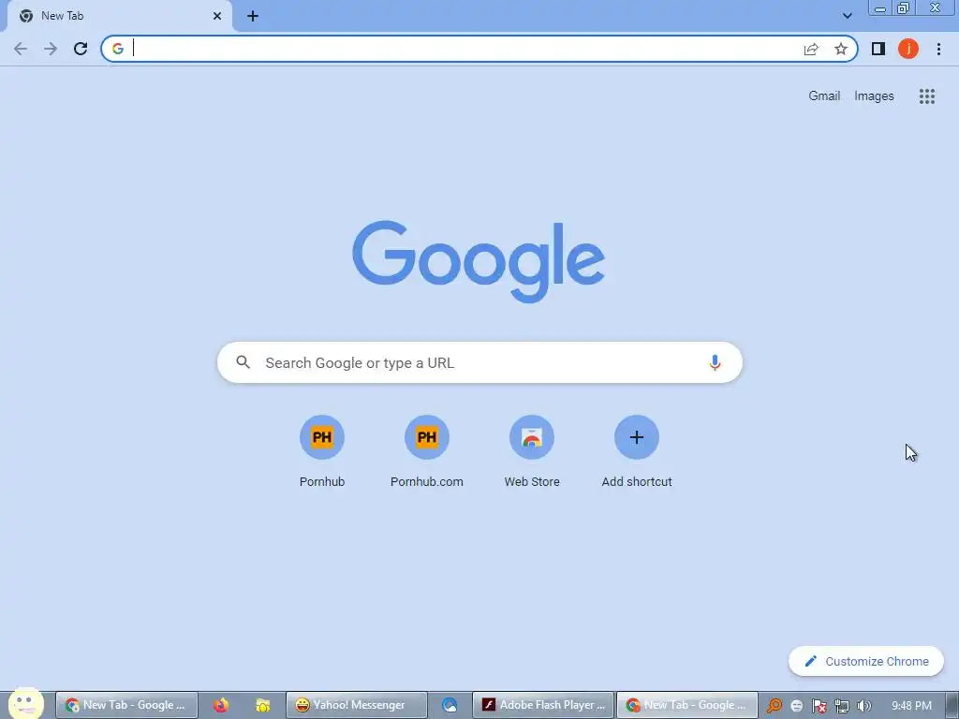The width and height of the screenshot is (959, 719).
Task: Switch to Adobe Flash Player taskbar window
Action: pos(543,705)
